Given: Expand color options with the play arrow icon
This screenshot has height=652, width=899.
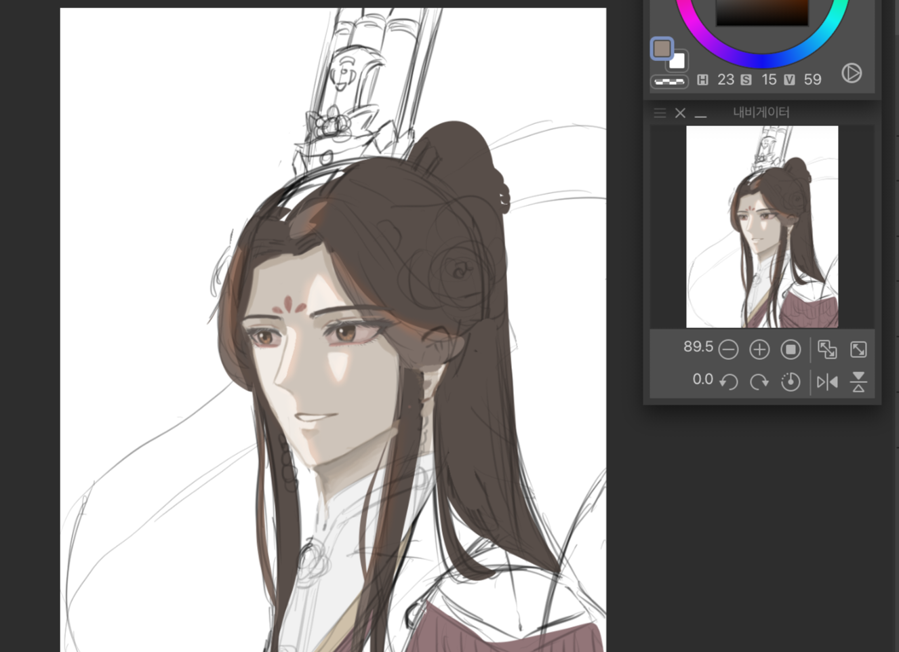Looking at the screenshot, I should 852,73.
